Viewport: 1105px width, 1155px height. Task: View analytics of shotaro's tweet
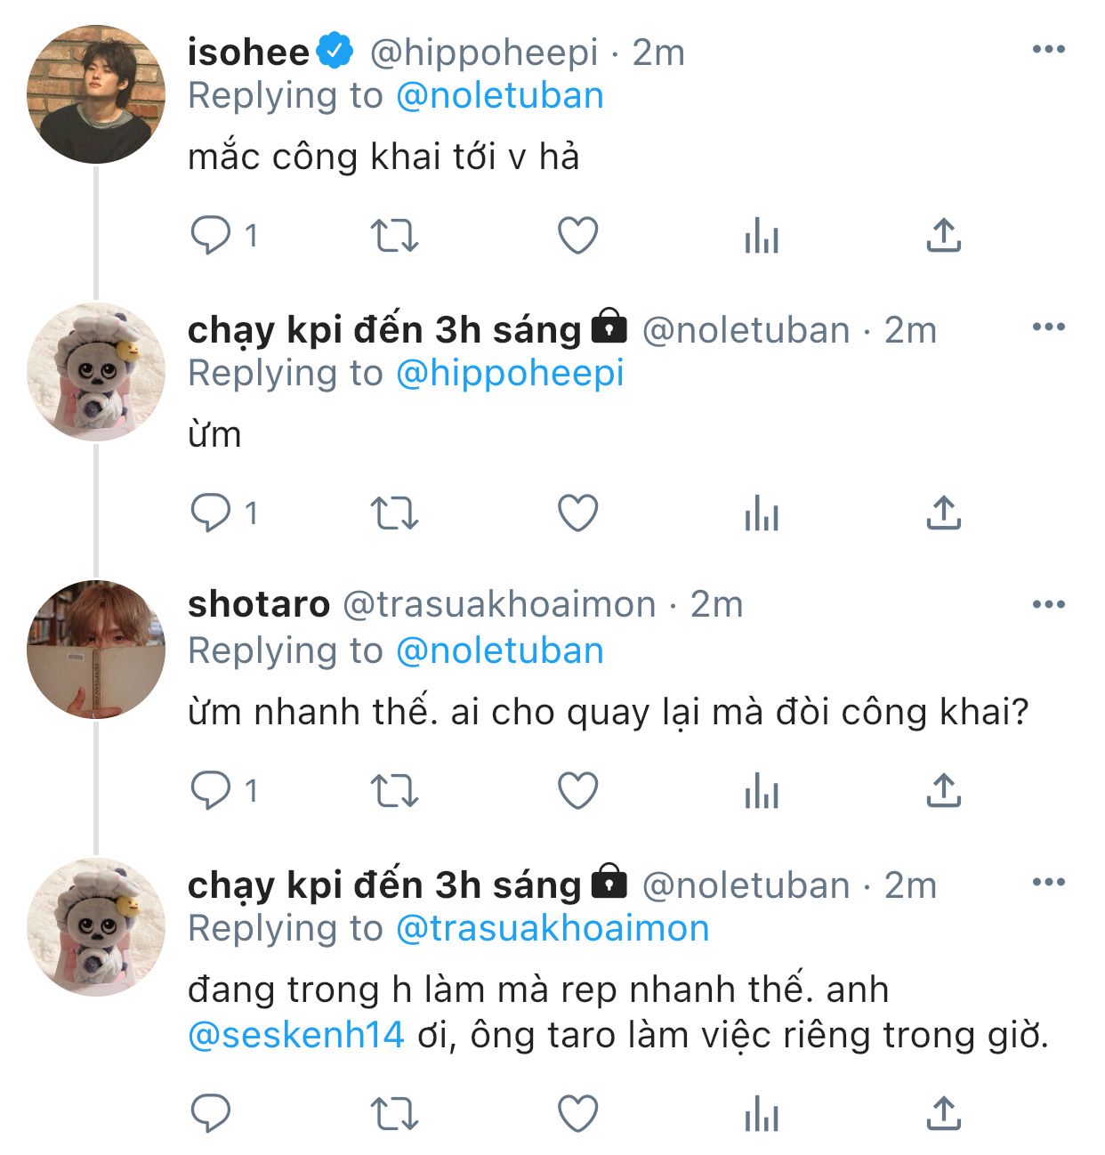pos(762,790)
